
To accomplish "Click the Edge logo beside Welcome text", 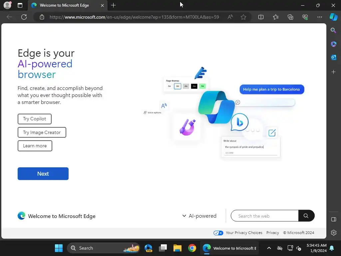I will (x=21, y=216).
